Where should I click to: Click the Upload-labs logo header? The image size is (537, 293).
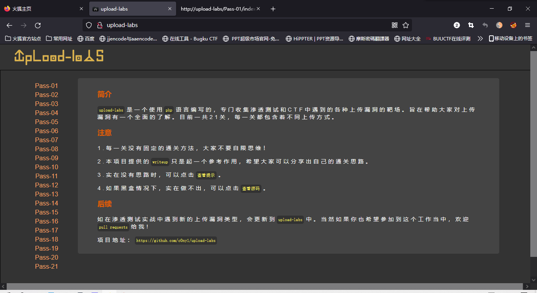(59, 57)
